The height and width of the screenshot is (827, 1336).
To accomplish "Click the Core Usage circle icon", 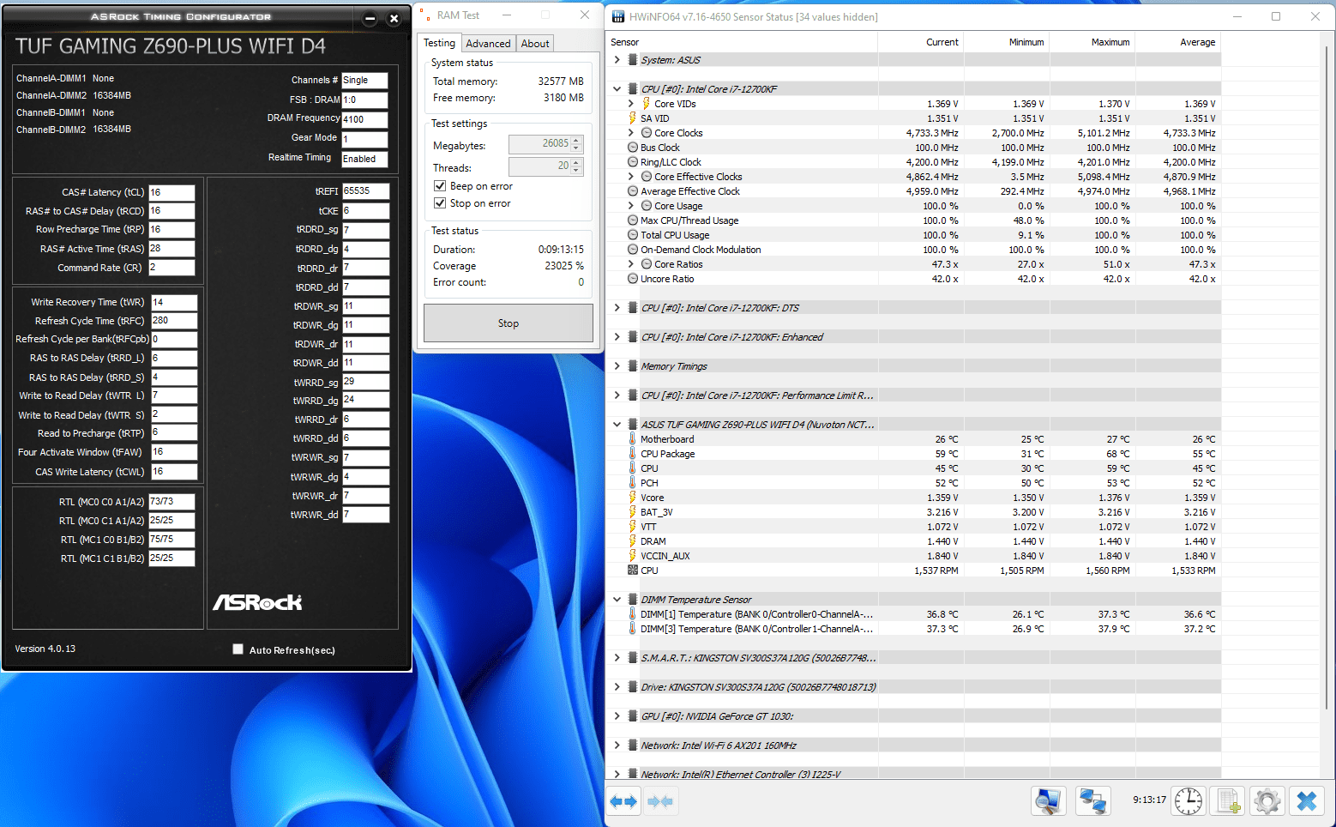I will pyautogui.click(x=647, y=206).
